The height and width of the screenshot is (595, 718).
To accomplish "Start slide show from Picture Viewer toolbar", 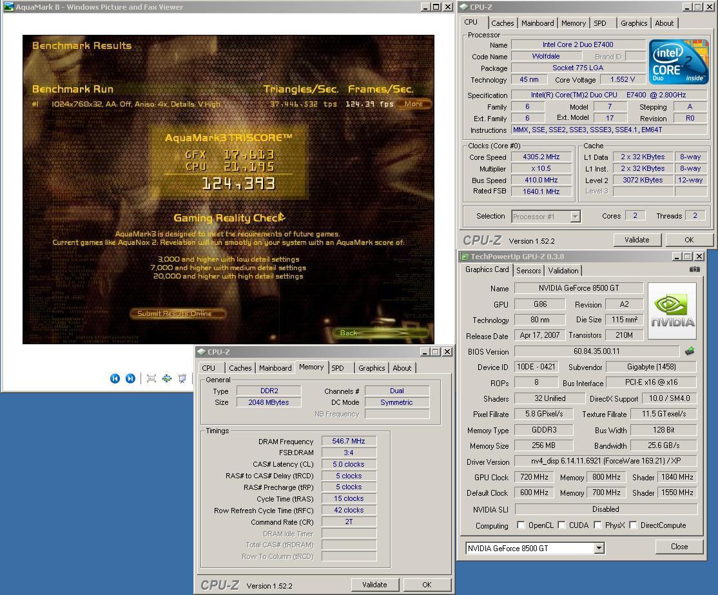I will pos(182,378).
